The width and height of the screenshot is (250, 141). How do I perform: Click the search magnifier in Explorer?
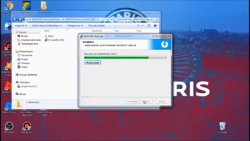click(157, 19)
